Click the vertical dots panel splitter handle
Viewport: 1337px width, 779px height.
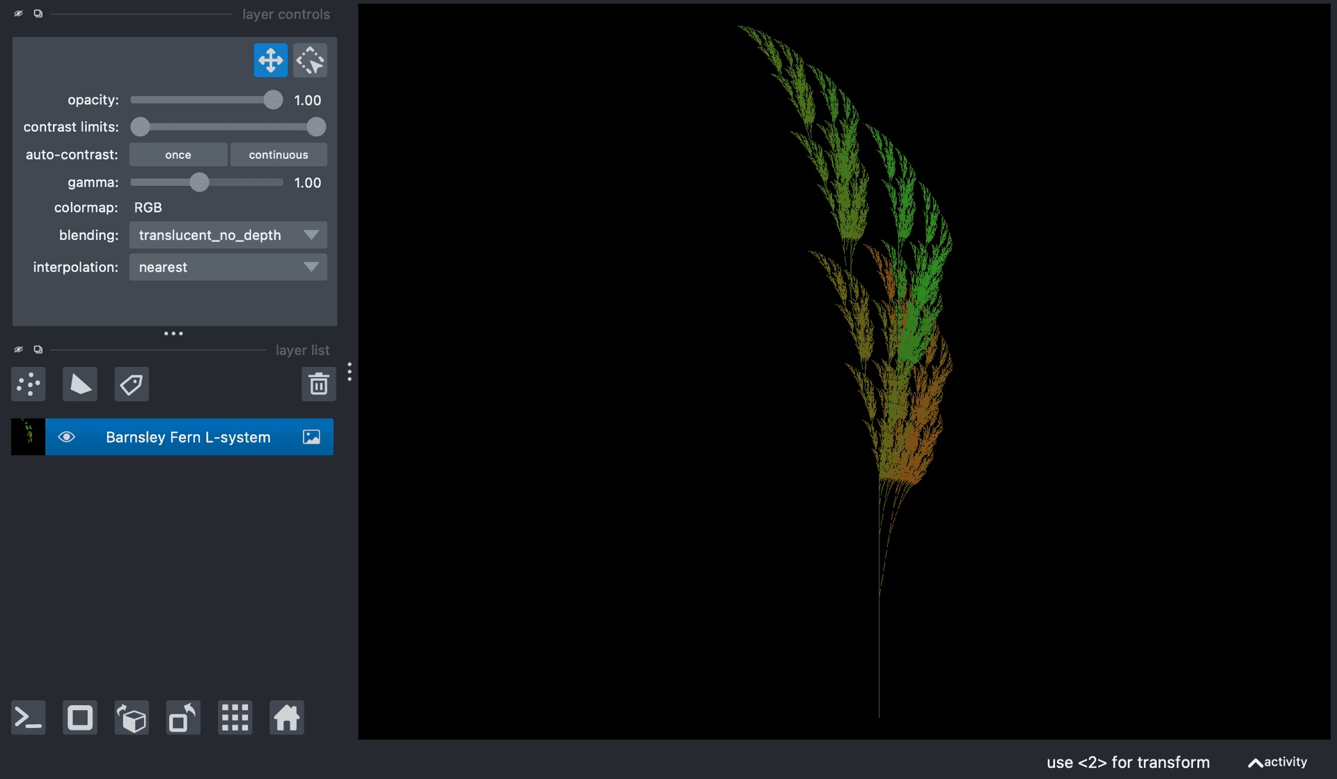[350, 371]
